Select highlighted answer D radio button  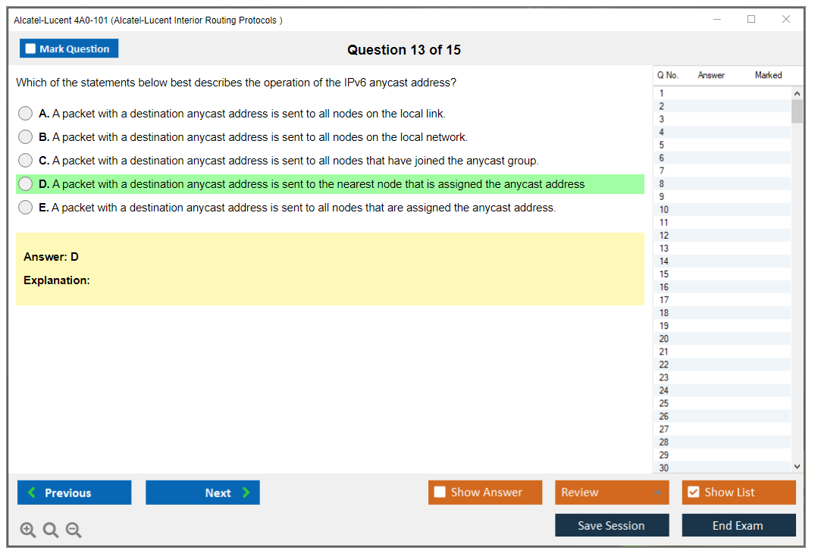pos(26,184)
